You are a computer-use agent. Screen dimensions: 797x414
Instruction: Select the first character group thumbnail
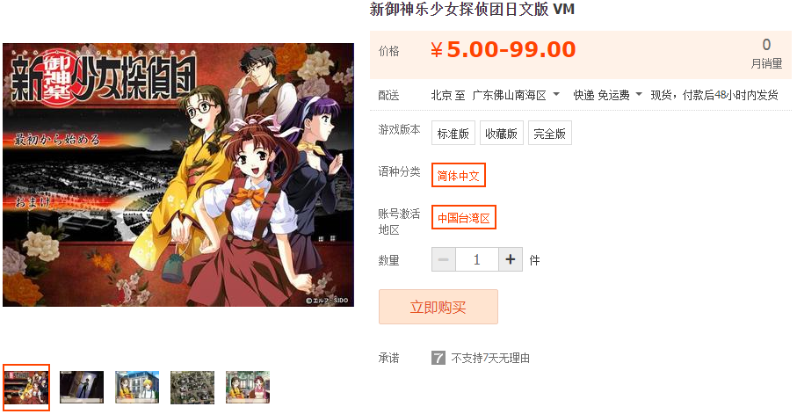(26, 387)
